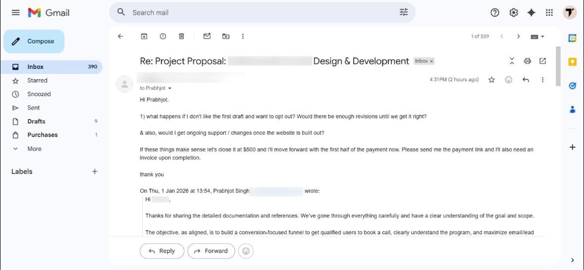Mark the email as unread
584x270 pixels.
click(207, 36)
